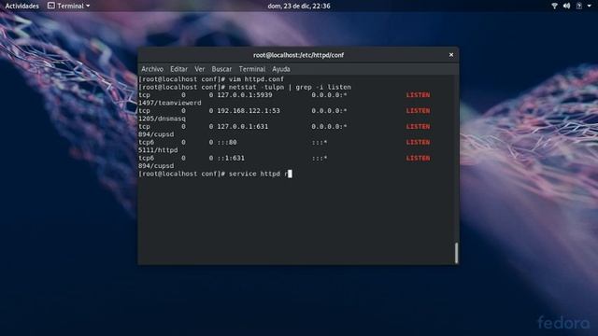Viewport: 598px width, 336px height.
Task: Click the terminal vertical scrollbar
Action: [x=456, y=253]
